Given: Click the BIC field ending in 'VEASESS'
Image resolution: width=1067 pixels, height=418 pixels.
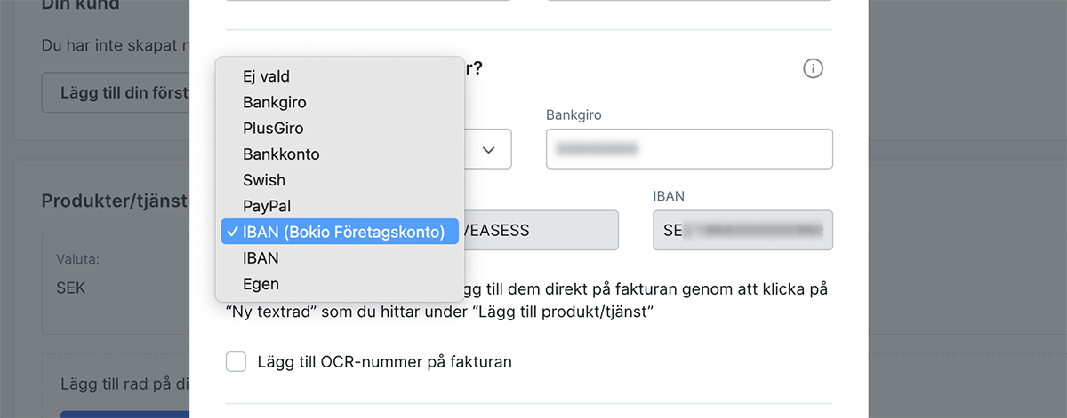Looking at the screenshot, I should point(537,231).
